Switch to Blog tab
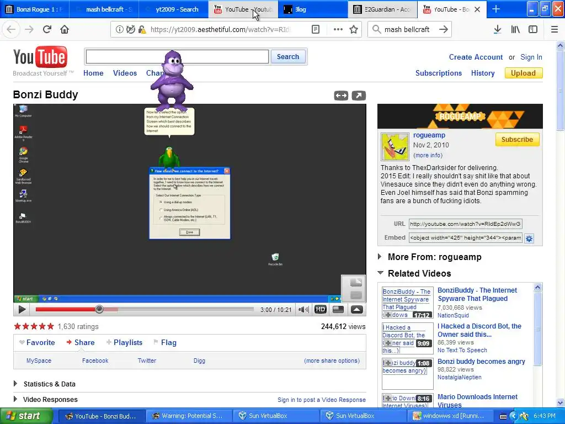 [x=313, y=9]
